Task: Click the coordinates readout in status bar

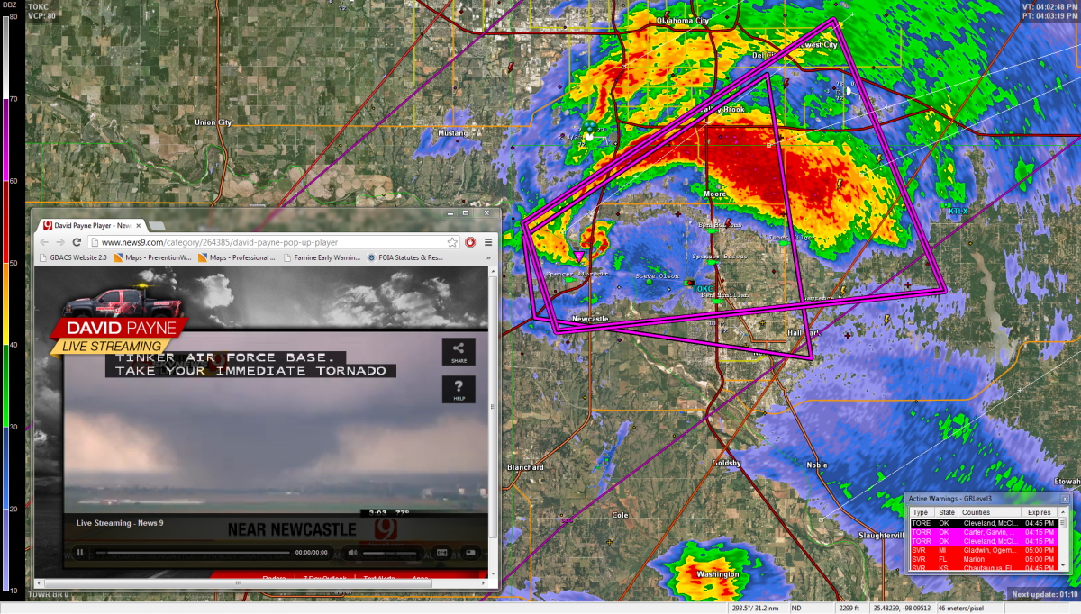Action: point(904,608)
